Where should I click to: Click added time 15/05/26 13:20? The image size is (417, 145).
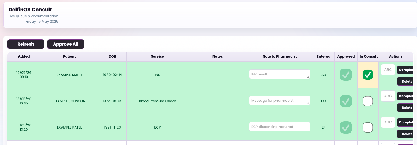click(24, 127)
